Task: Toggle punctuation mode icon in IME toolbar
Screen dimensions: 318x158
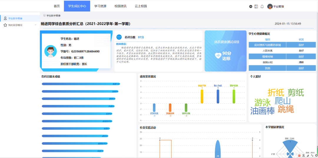Action: (312, 155)
